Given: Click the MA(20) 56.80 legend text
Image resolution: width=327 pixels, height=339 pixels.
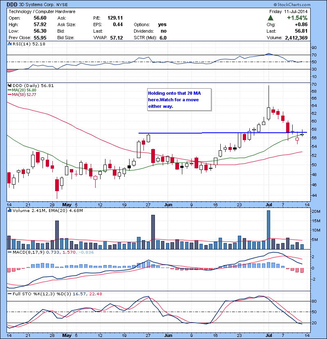Looking at the screenshot, I should click(24, 90).
